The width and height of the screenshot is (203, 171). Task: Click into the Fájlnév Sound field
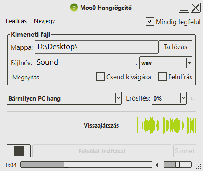[x=83, y=62]
